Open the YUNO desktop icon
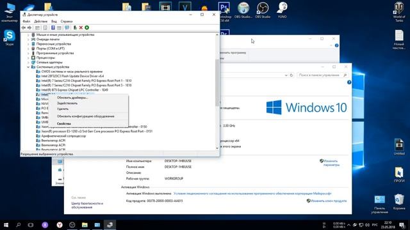This screenshot has width=410, height=230. tap(282, 10)
